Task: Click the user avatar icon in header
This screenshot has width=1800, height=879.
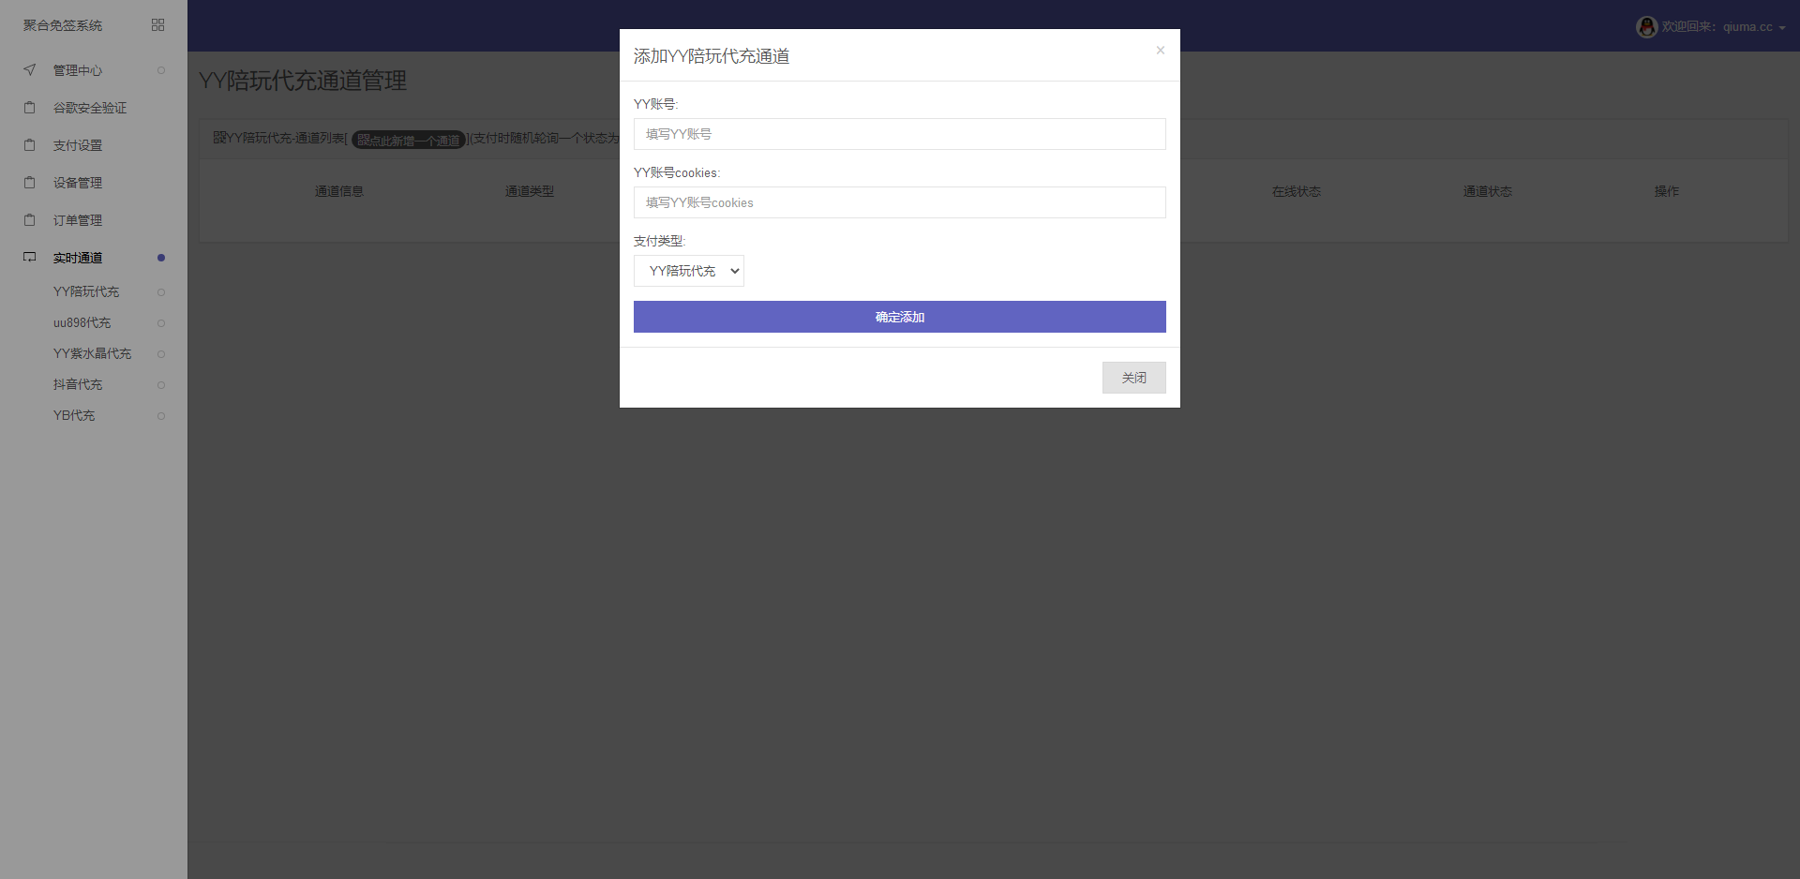Action: coord(1646,27)
